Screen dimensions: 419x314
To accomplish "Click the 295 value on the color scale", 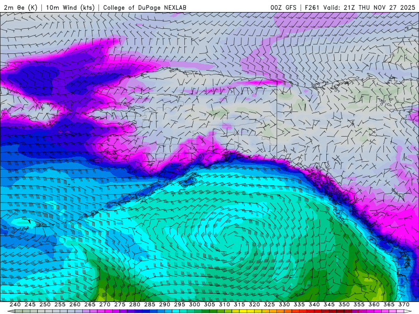I will pos(180,305).
